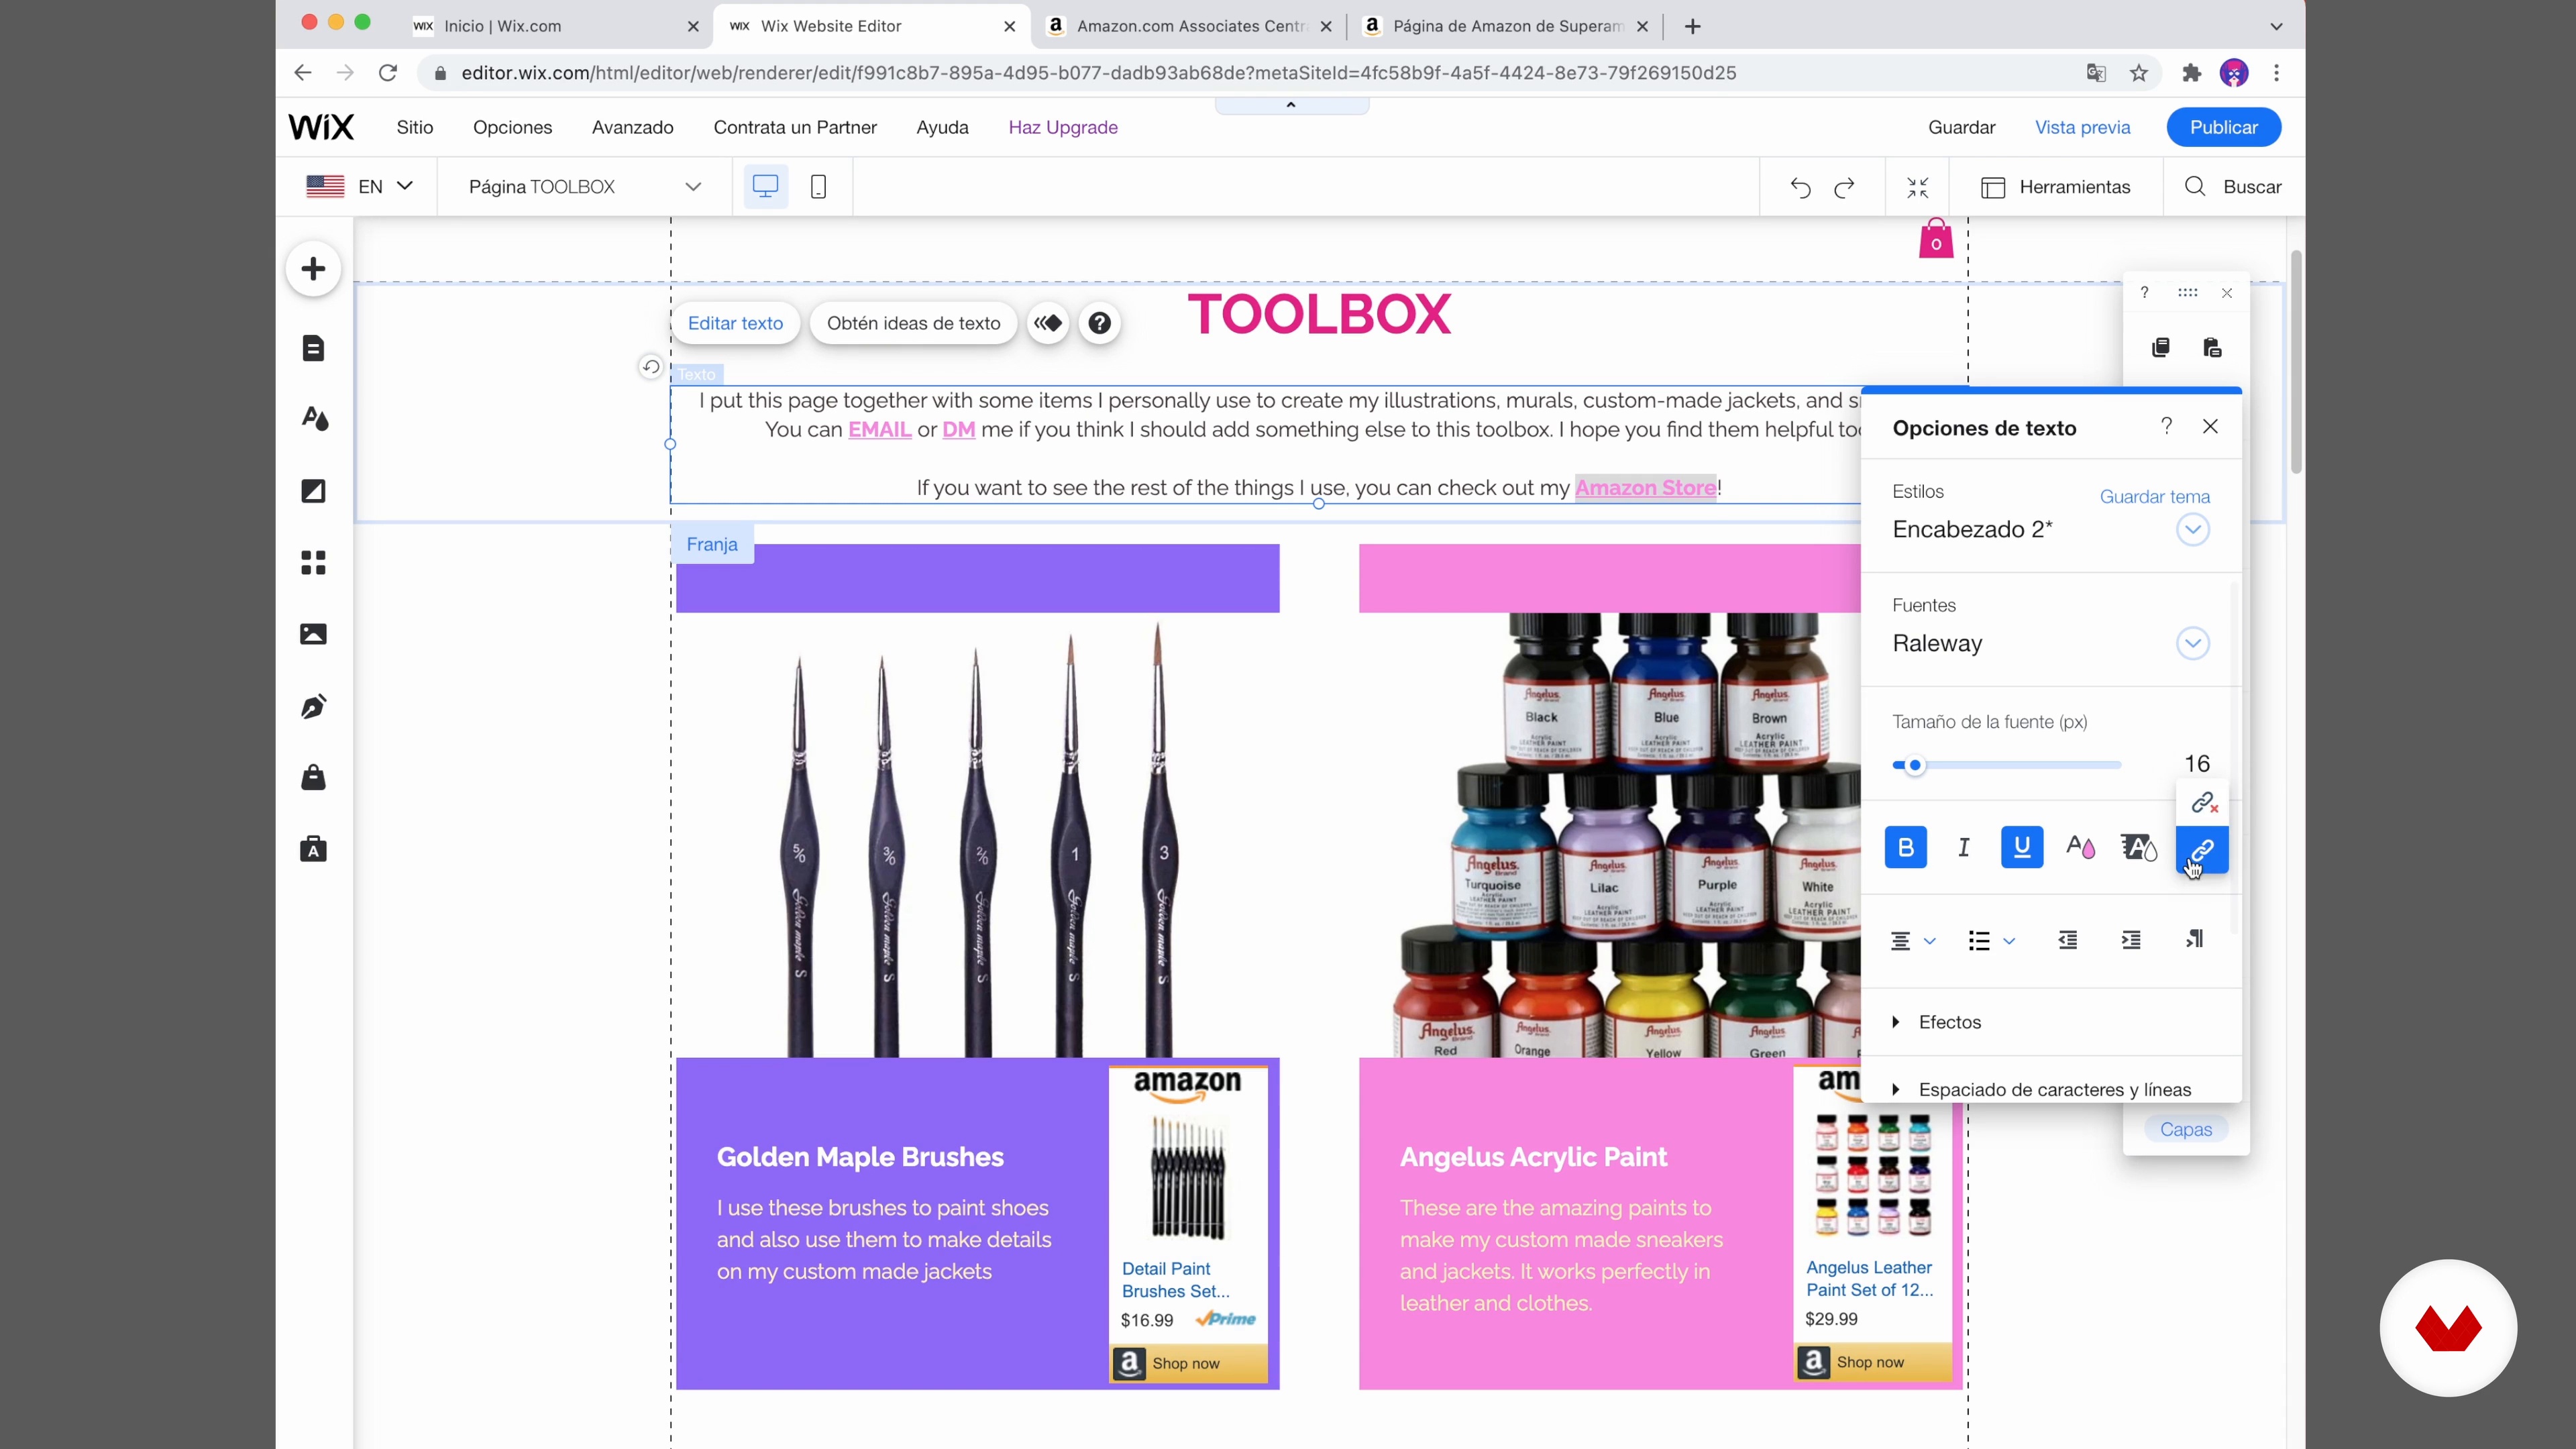Open the text highlight color icon
Image resolution: width=2576 pixels, height=1449 pixels.
point(2139,848)
